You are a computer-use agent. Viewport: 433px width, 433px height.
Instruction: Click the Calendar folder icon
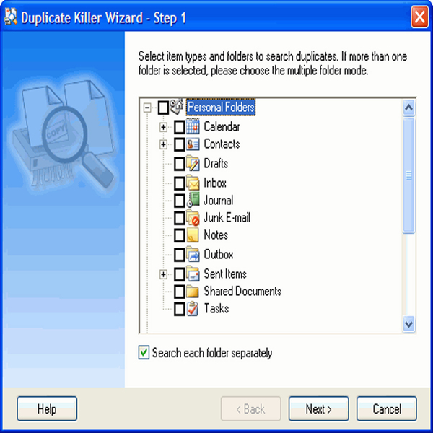193,127
